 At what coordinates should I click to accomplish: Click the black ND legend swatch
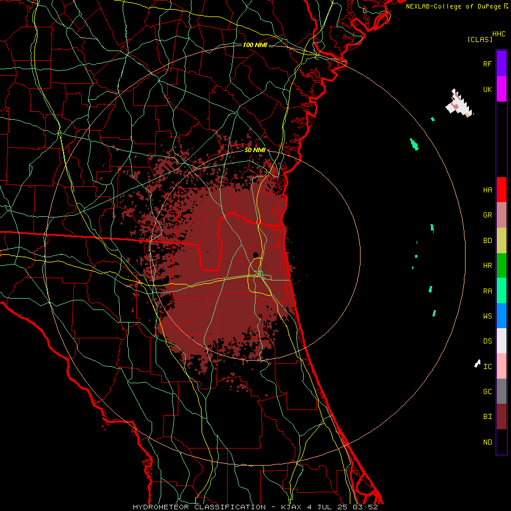(501, 442)
